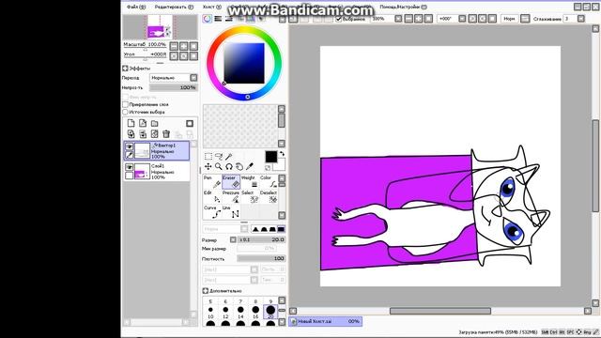
Task: Select the hand pan tool
Action: tap(239, 166)
